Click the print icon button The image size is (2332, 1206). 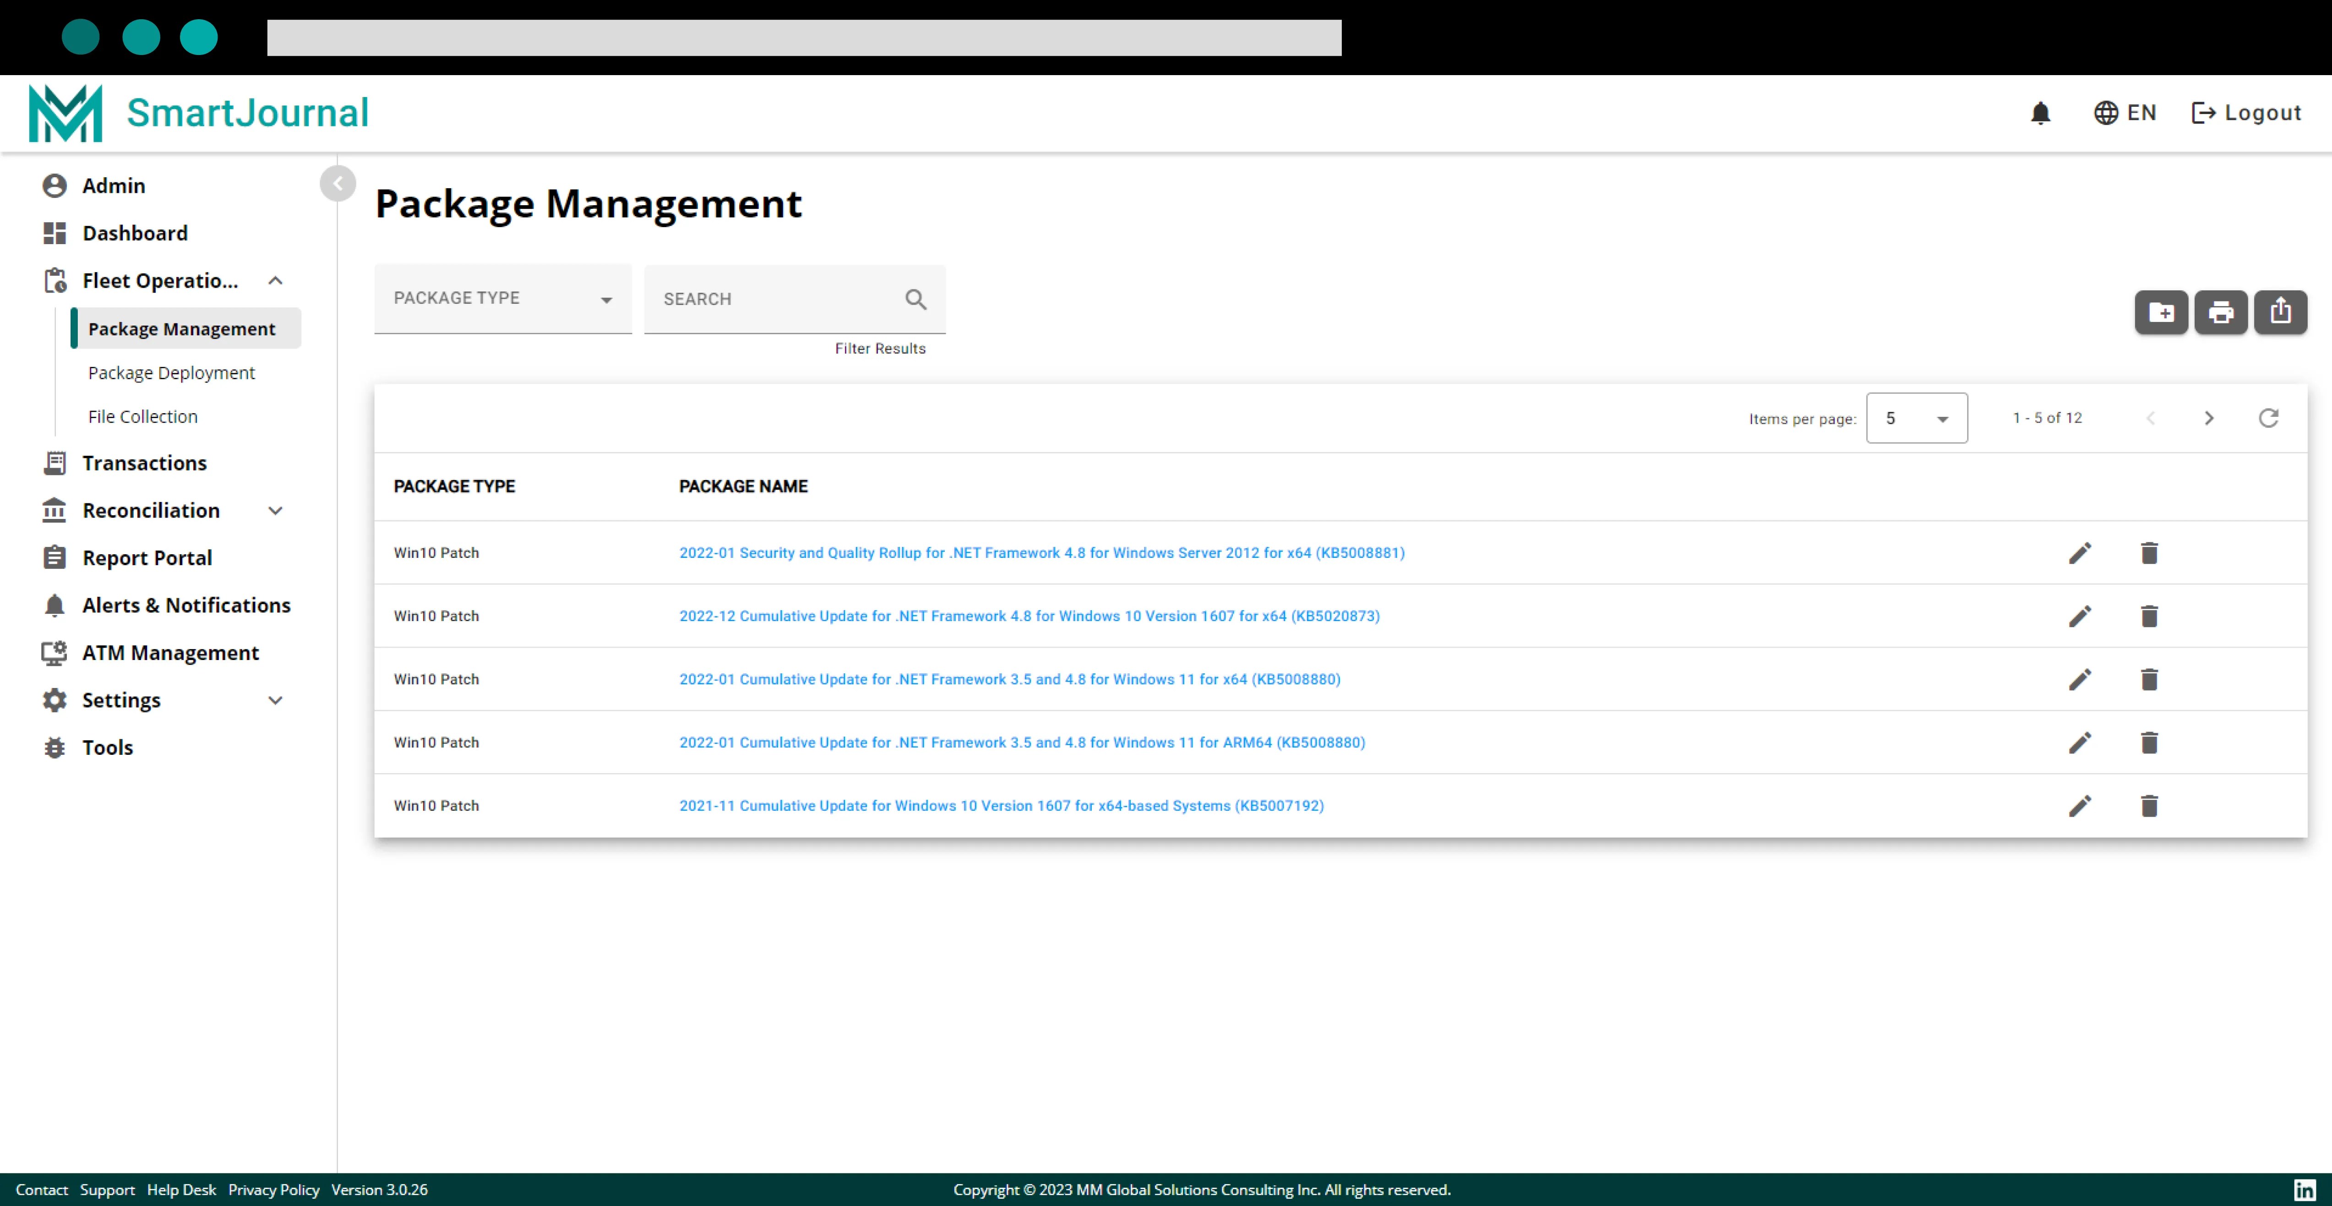(2221, 312)
